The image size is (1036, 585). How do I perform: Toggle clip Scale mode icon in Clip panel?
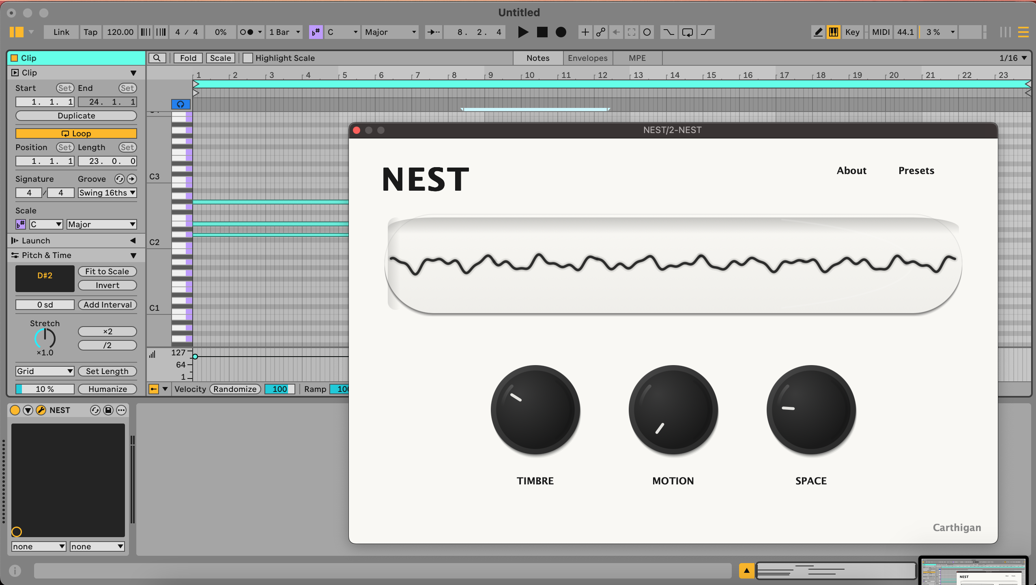(20, 224)
